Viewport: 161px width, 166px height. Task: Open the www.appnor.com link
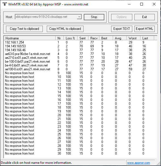[139, 163]
